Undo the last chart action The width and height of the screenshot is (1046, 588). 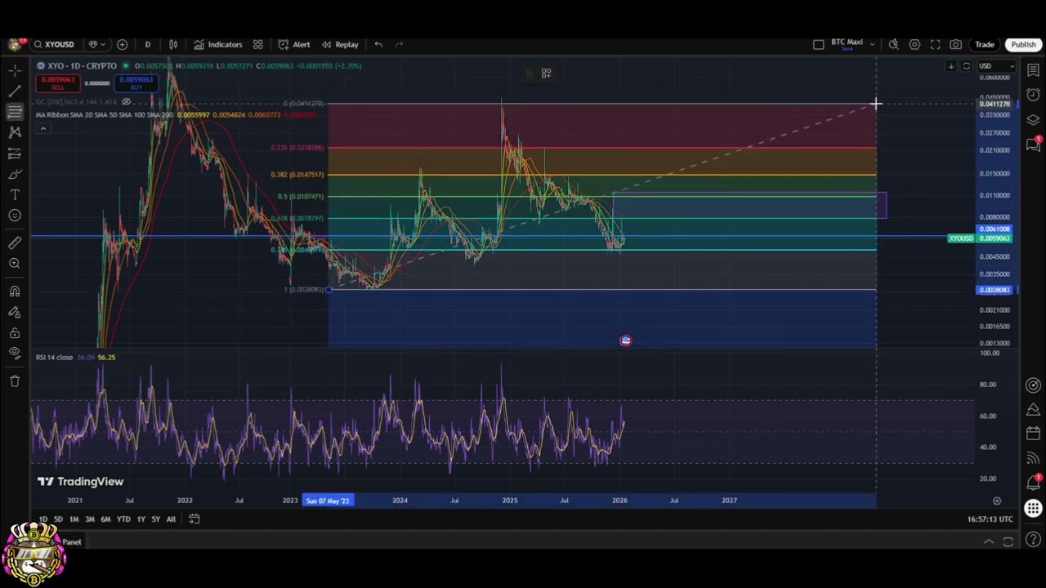(x=378, y=44)
